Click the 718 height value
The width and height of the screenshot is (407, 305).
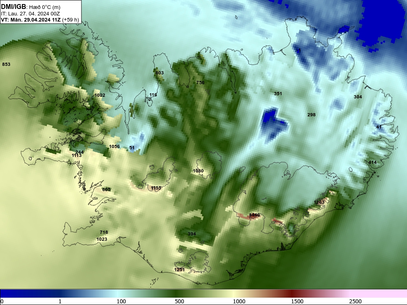[104, 232]
